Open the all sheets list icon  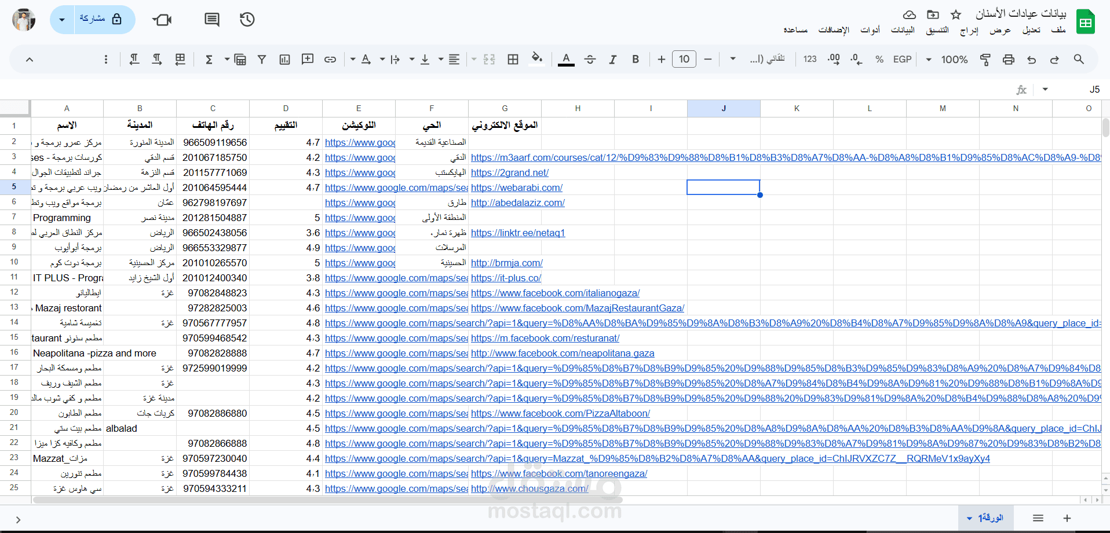click(1038, 518)
